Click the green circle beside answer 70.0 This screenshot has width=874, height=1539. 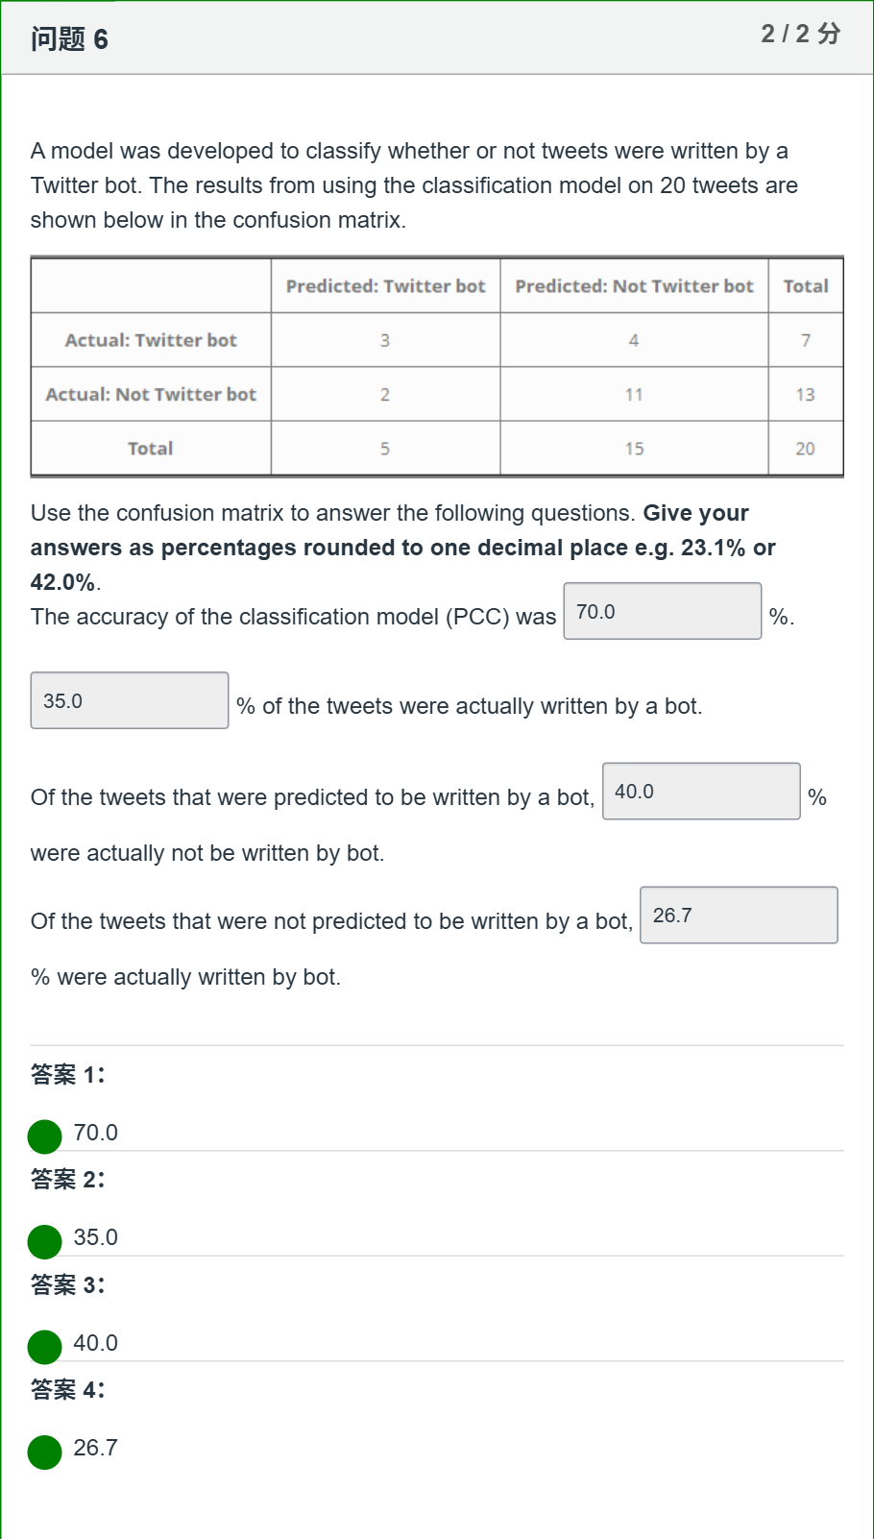pyautogui.click(x=44, y=1136)
